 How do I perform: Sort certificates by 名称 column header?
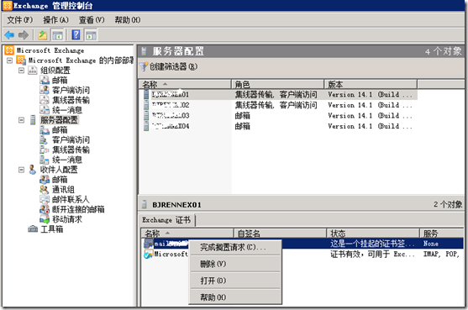(187, 234)
